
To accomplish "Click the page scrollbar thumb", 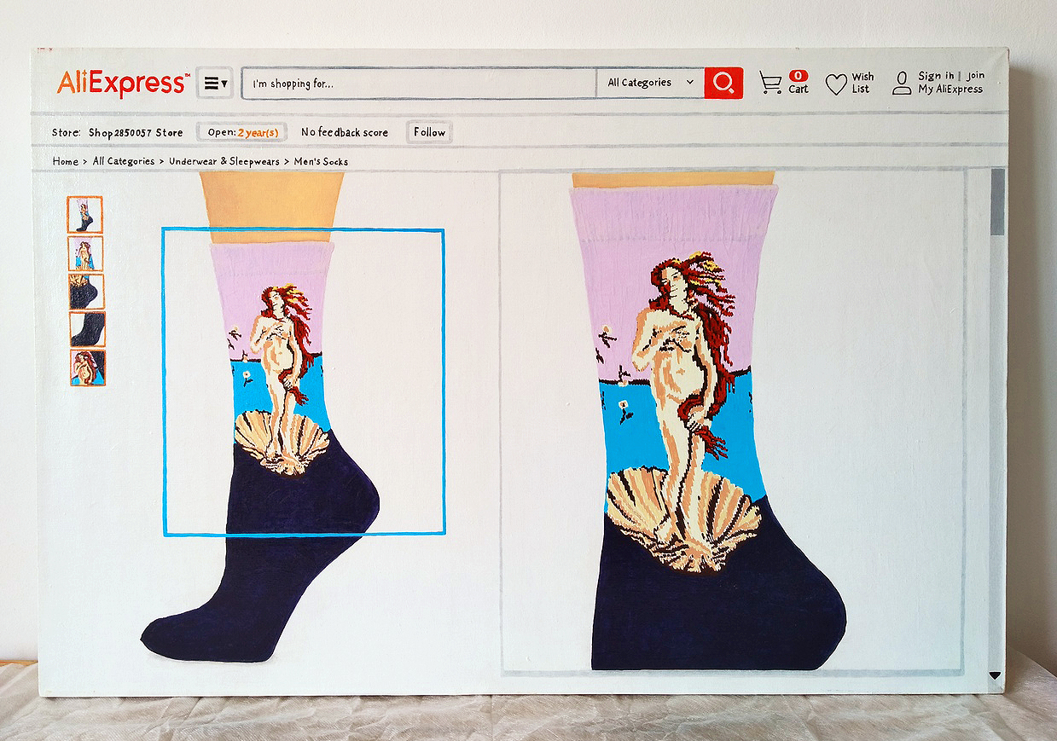I will pyautogui.click(x=997, y=201).
